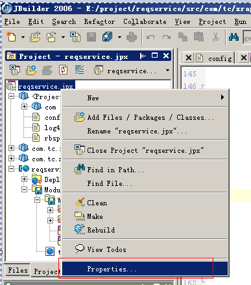Choose Clean in context menu

click(145, 203)
